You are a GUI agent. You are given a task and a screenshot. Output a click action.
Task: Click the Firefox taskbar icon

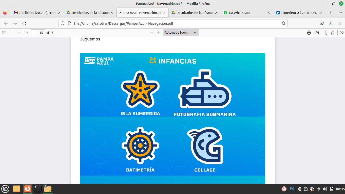pyautogui.click(x=27, y=189)
